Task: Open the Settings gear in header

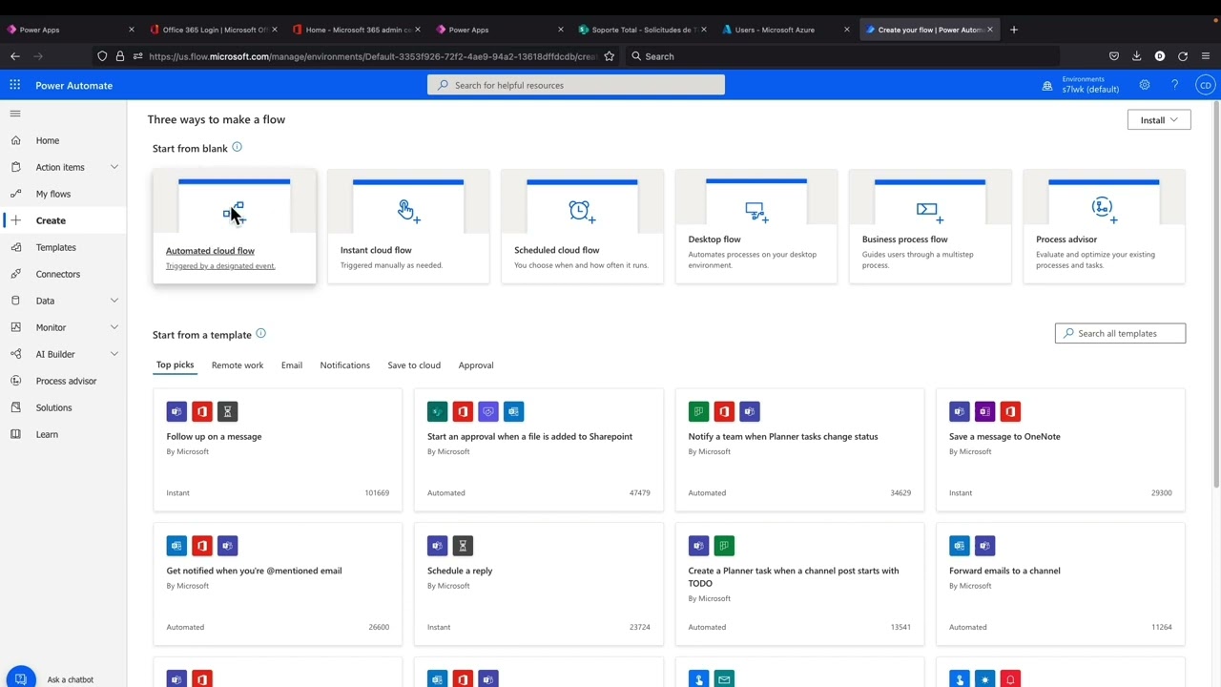Action: (x=1145, y=85)
